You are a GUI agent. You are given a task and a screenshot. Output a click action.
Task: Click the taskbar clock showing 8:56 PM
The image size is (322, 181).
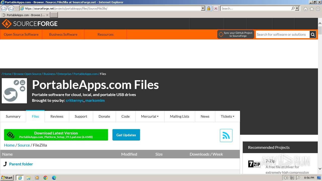(x=309, y=178)
